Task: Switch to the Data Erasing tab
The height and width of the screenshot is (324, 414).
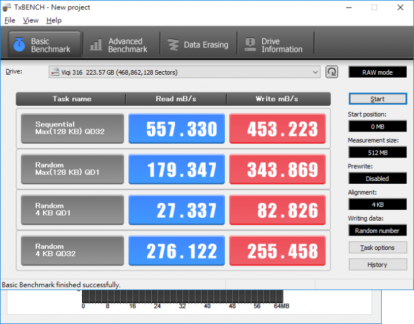Action: point(198,45)
